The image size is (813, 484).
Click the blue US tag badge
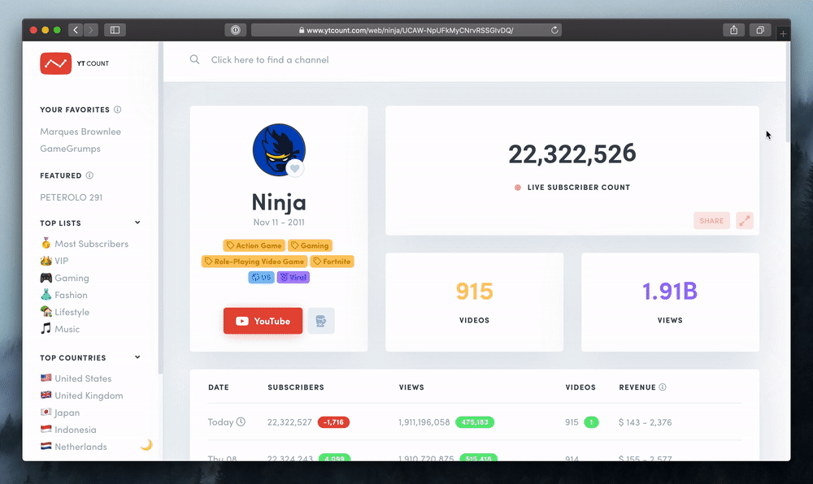tap(261, 278)
